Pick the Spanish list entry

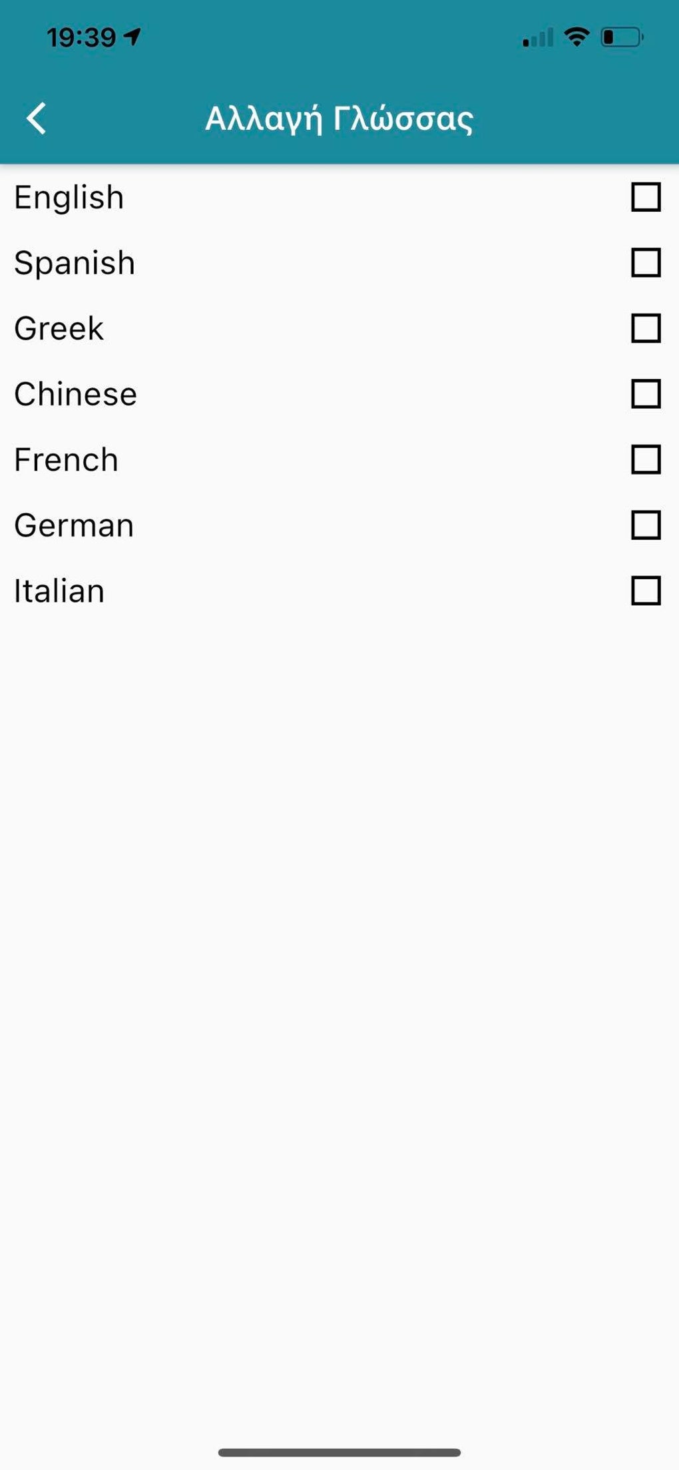point(75,262)
